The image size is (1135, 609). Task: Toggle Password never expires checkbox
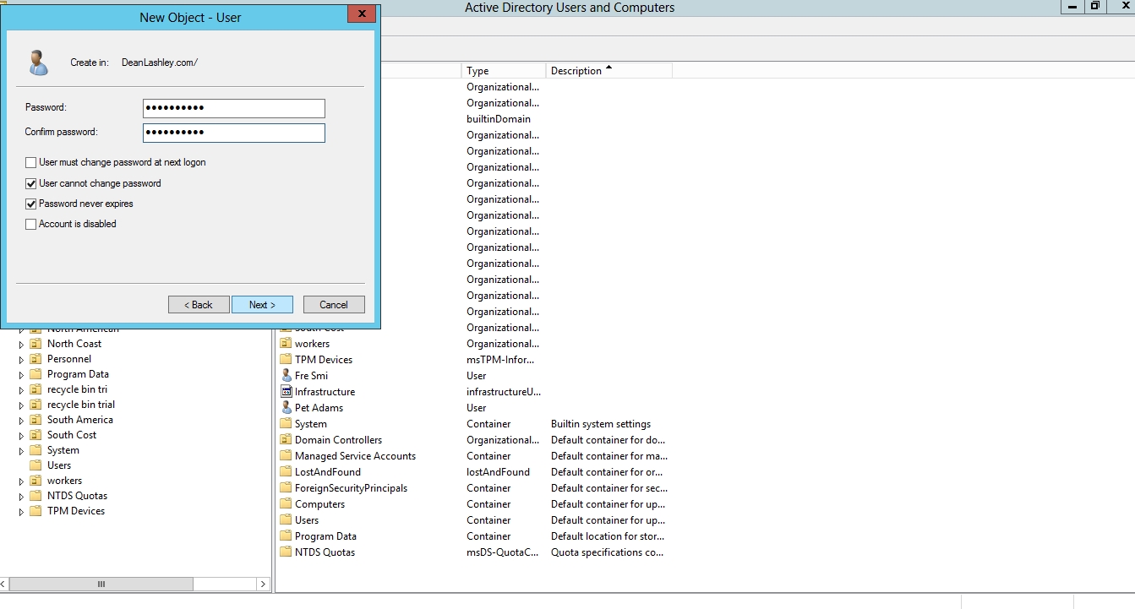[x=31, y=204]
